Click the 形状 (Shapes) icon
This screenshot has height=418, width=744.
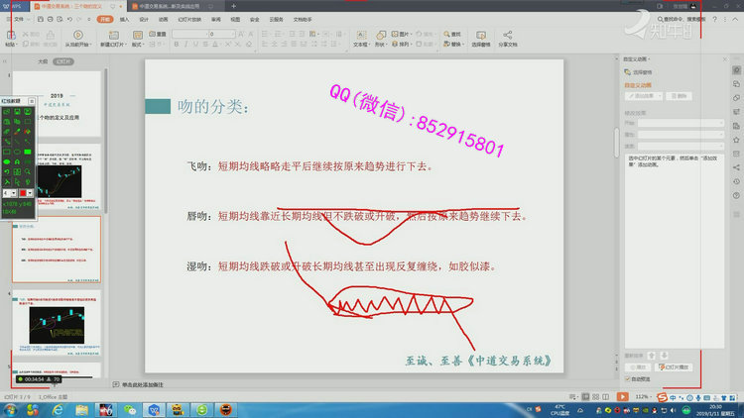pos(381,41)
